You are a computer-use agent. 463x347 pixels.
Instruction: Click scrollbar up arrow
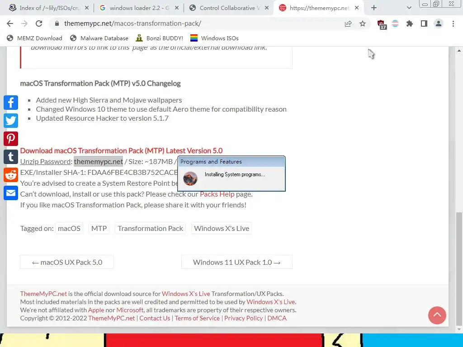pos(459,51)
